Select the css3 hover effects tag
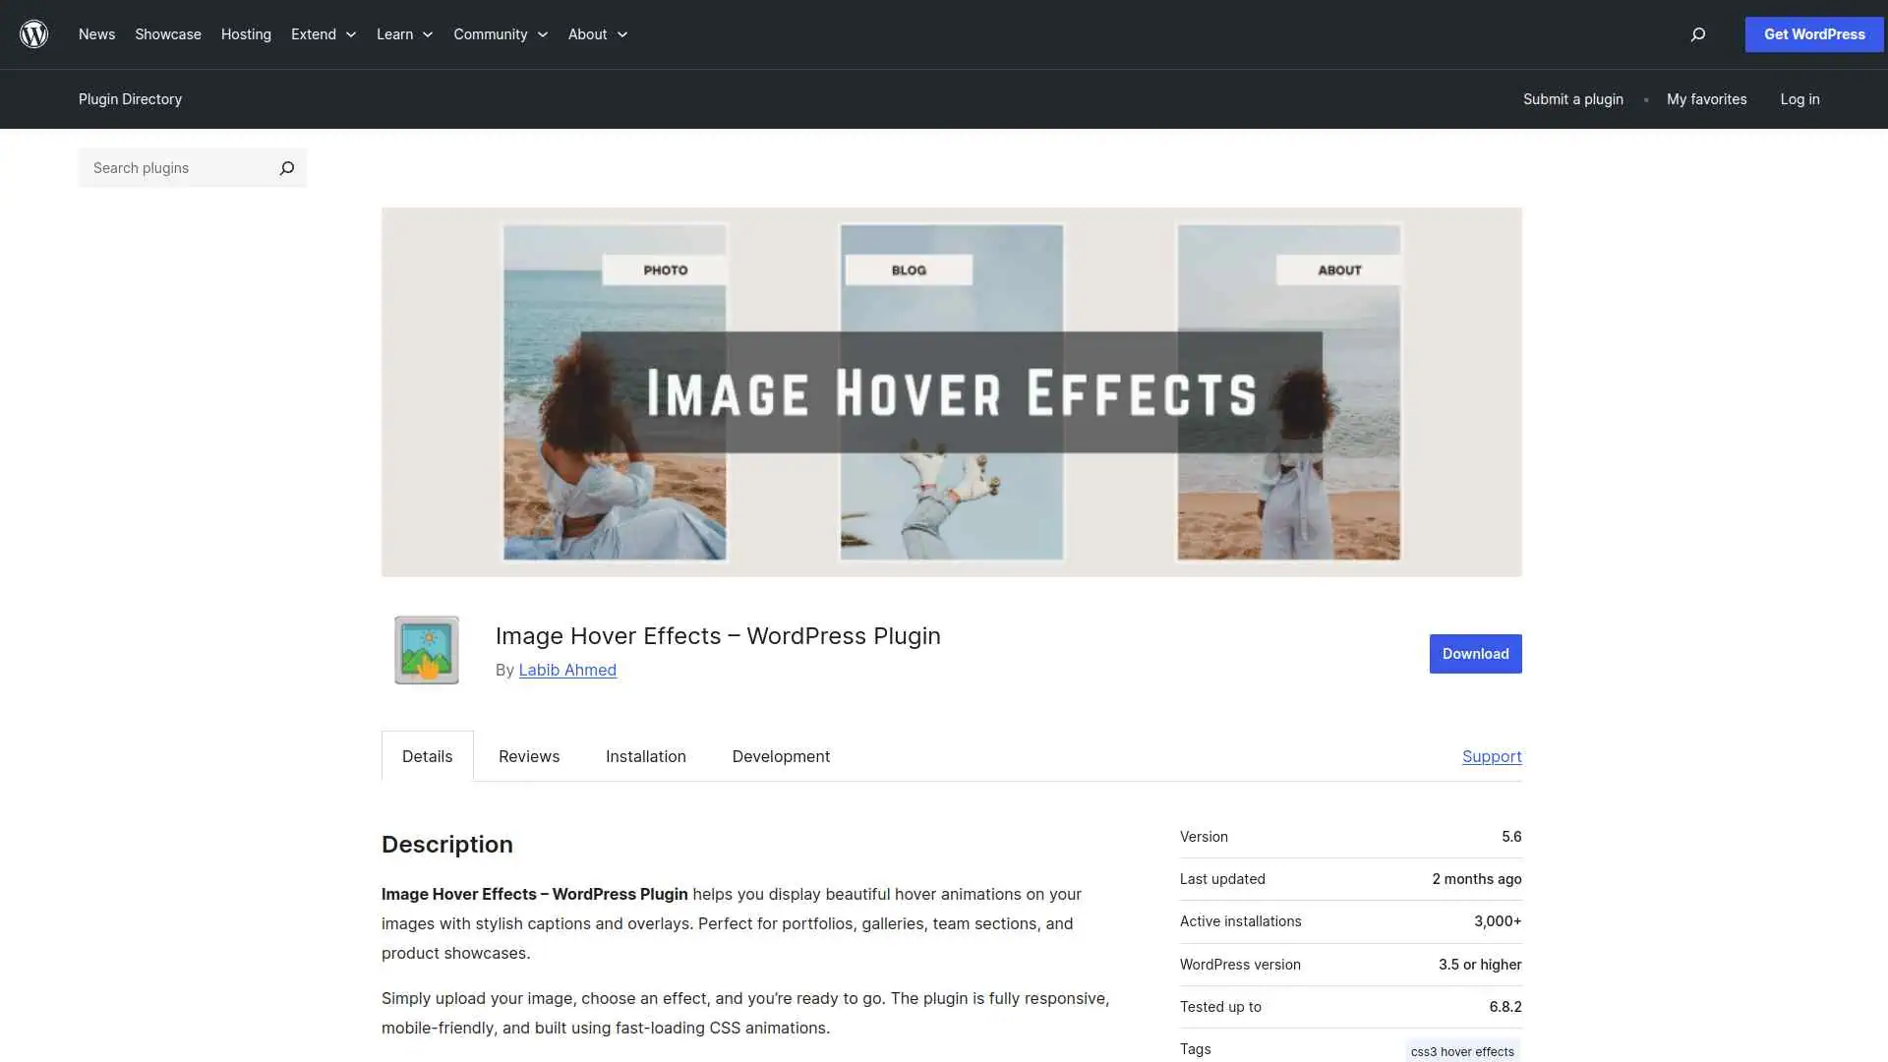The height and width of the screenshot is (1062, 1888). point(1462,1050)
